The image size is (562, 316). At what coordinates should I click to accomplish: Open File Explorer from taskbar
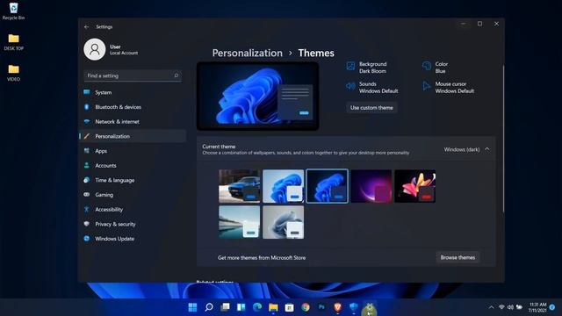(273, 307)
